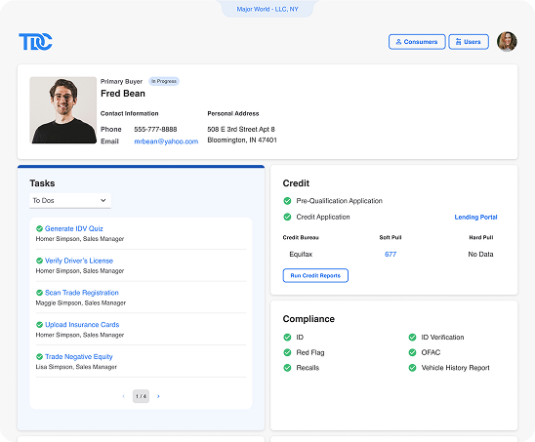Image resolution: width=535 pixels, height=442 pixels.
Task: Go to next tasks page arrow
Action: tap(158, 396)
